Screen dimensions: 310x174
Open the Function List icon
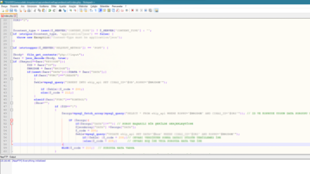click(118, 10)
